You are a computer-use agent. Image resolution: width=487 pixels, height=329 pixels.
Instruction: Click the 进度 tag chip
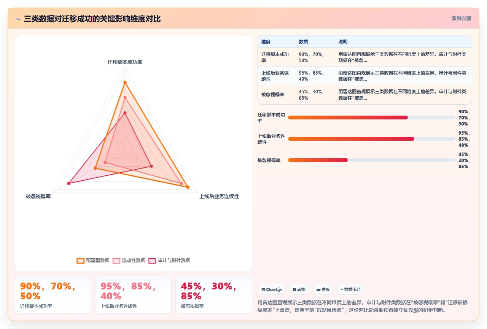point(323,289)
